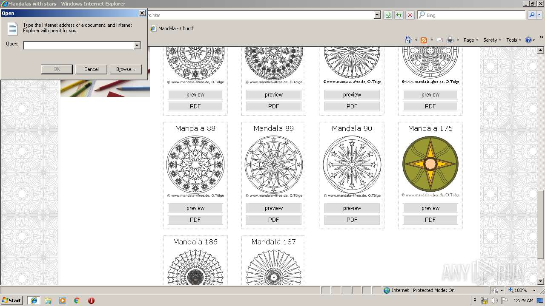Open the Windows Media Player taskbar icon
The width and height of the screenshot is (545, 306).
click(x=63, y=300)
